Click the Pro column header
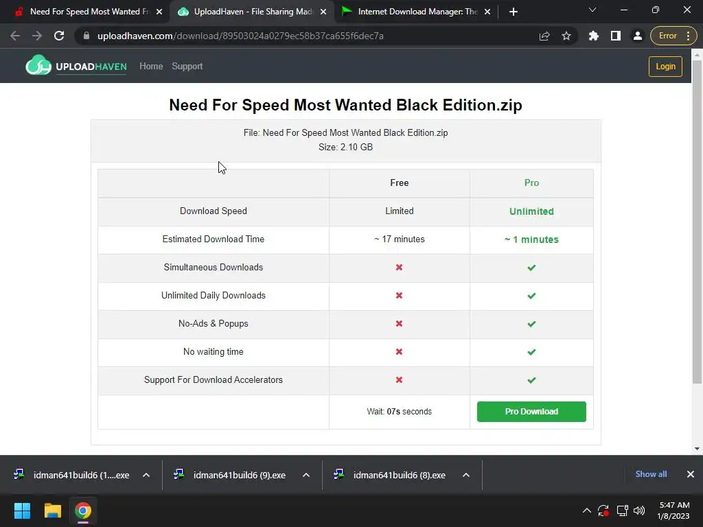703x527 pixels. click(x=531, y=183)
